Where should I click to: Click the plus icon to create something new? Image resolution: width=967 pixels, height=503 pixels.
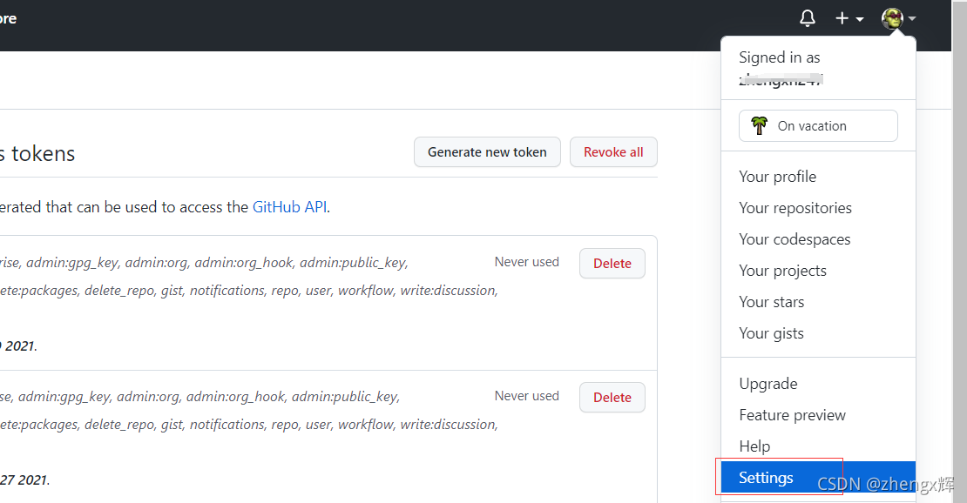click(842, 17)
